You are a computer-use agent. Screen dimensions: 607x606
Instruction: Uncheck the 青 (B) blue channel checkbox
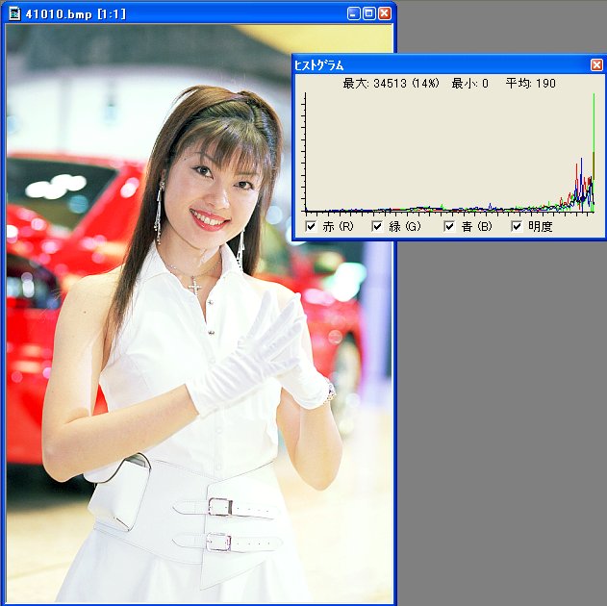click(x=449, y=226)
